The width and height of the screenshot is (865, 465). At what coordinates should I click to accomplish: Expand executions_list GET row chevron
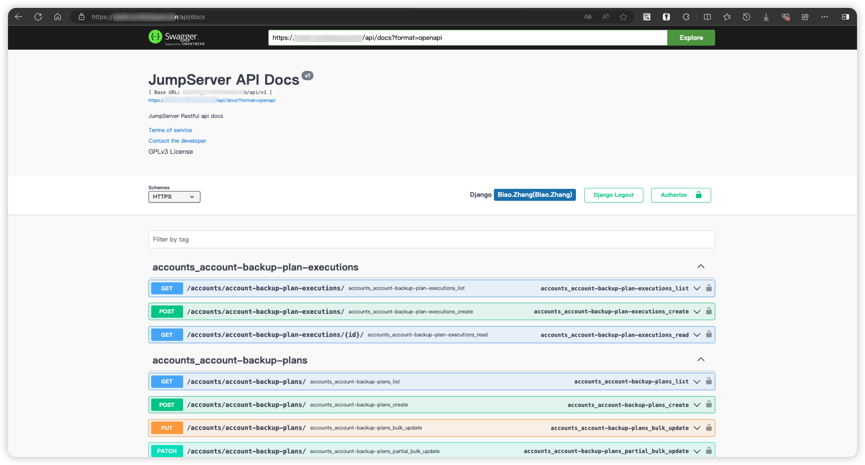(x=697, y=289)
